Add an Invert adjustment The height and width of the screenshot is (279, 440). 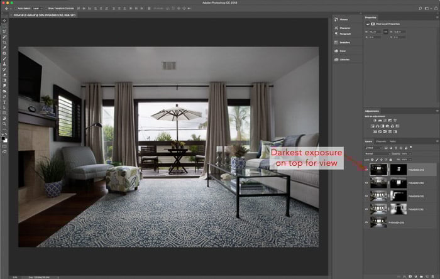pyautogui.click(x=375, y=131)
